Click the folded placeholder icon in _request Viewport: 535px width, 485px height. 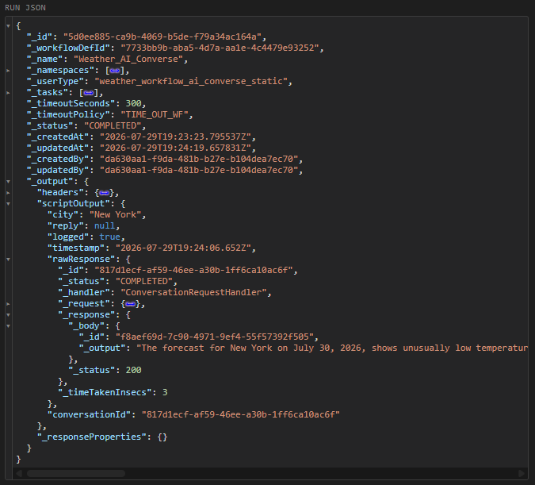click(131, 304)
